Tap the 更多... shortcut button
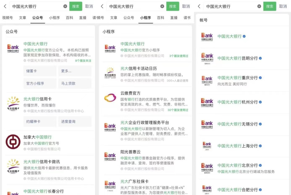The image size is (291, 195). (75, 71)
